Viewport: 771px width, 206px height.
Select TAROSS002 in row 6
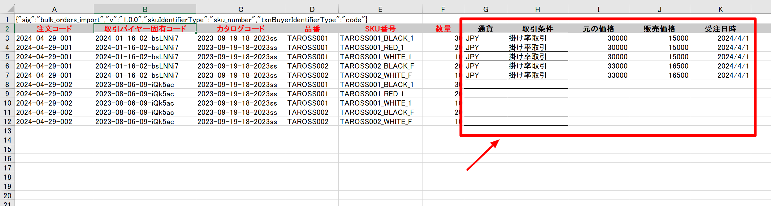(312, 66)
